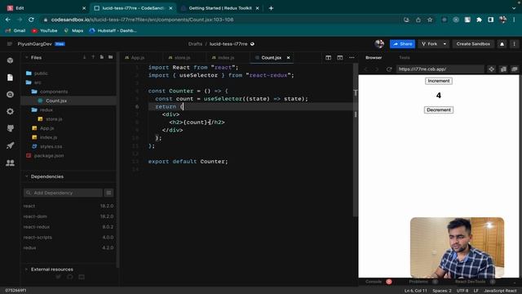
Task: Click the Fork button
Action: 430,44
